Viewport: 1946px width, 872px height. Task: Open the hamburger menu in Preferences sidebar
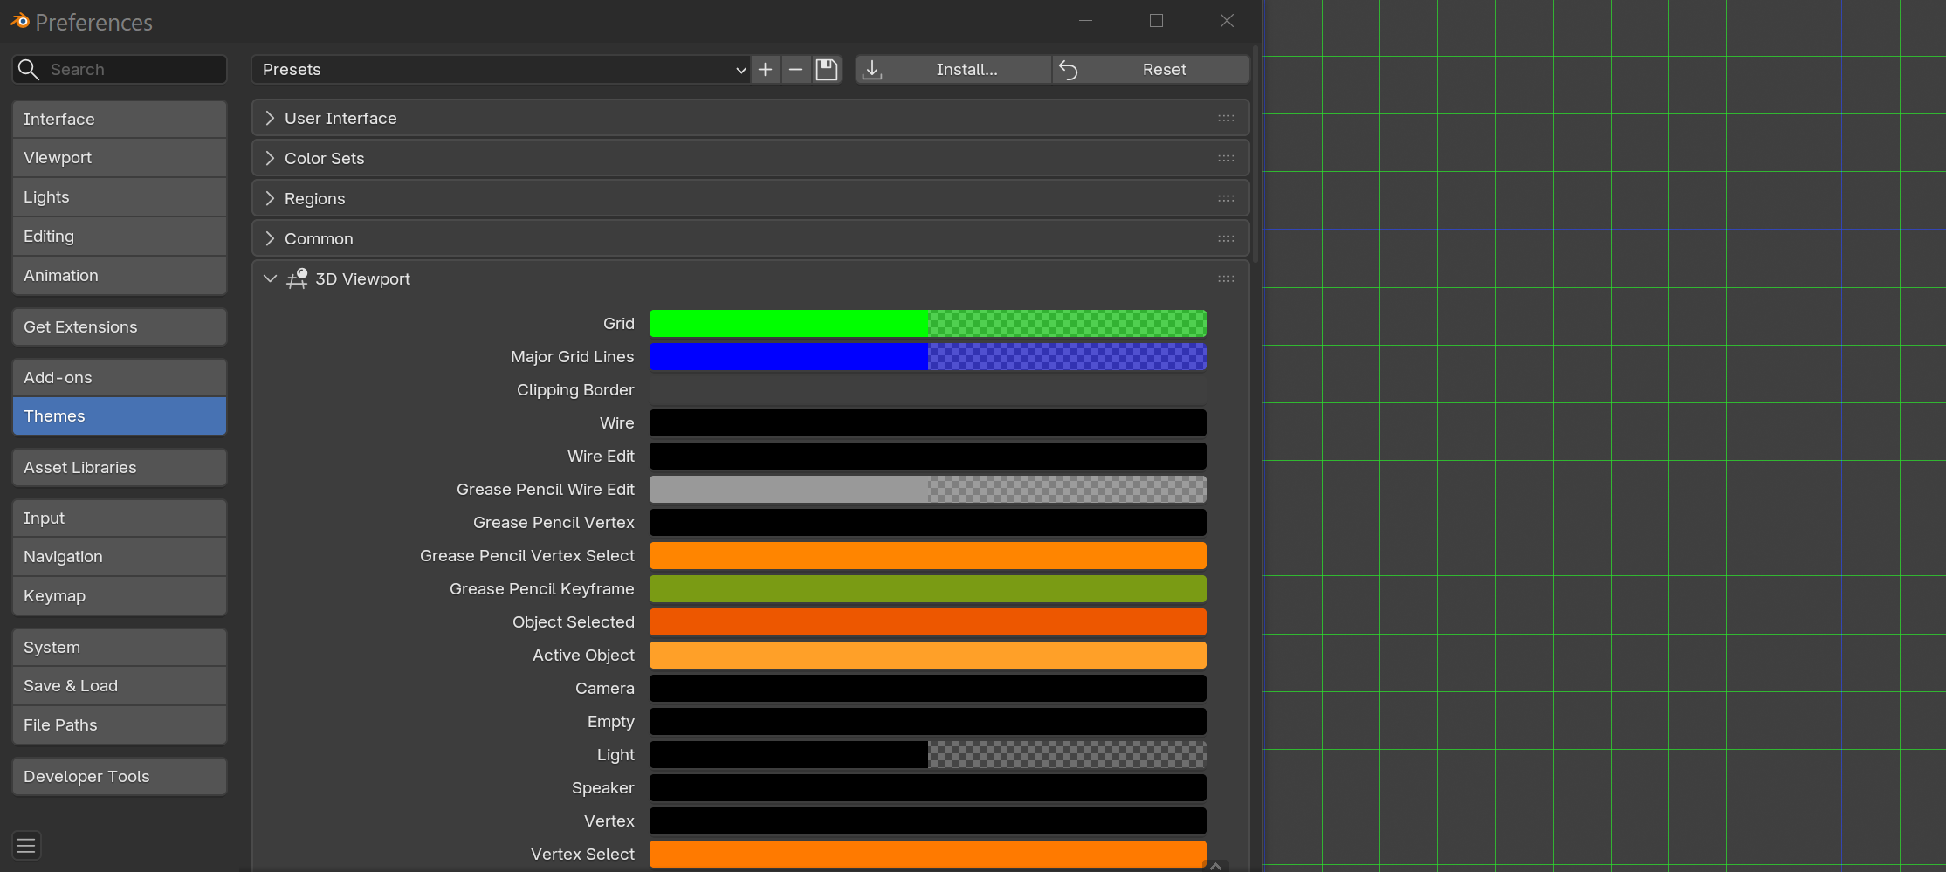(x=26, y=845)
